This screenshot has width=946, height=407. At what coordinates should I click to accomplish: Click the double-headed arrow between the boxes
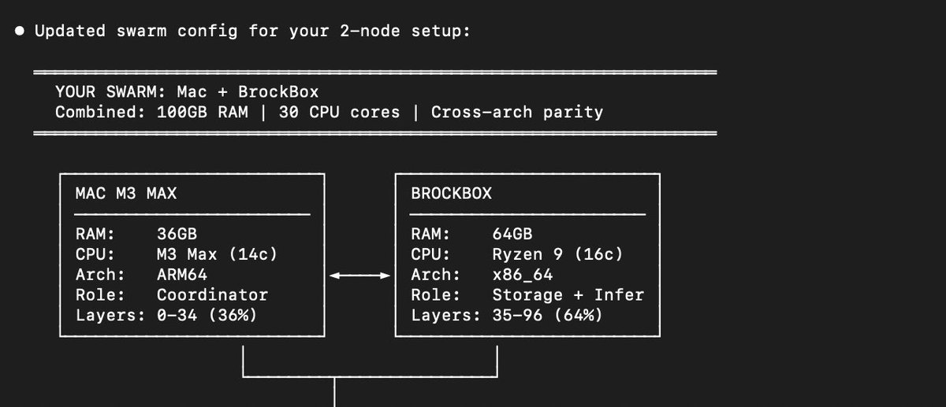tap(359, 276)
